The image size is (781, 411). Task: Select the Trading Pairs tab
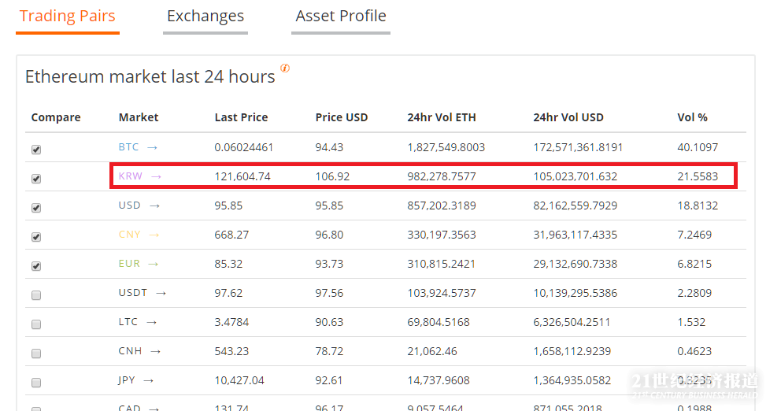[68, 17]
